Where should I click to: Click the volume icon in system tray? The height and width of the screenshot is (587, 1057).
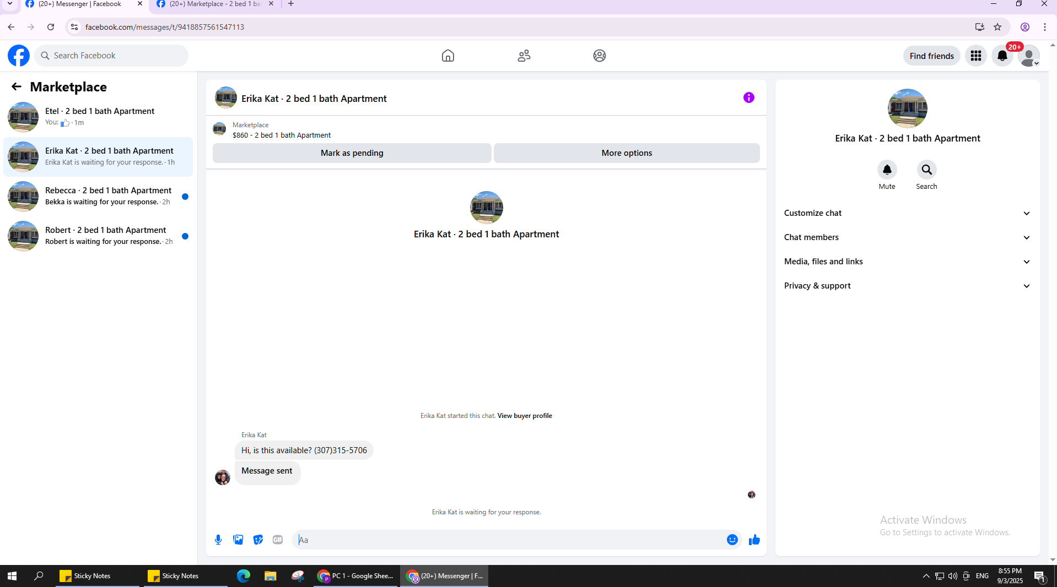point(953,576)
